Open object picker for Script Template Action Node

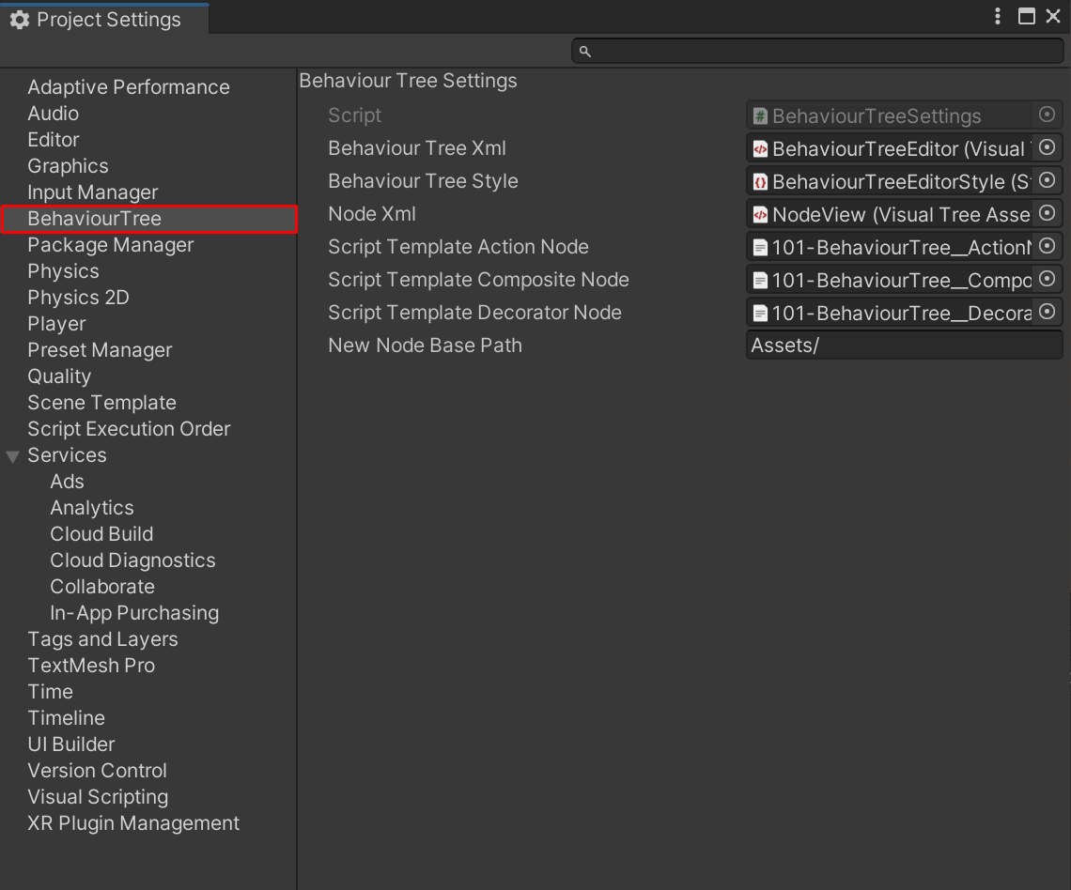tap(1047, 246)
